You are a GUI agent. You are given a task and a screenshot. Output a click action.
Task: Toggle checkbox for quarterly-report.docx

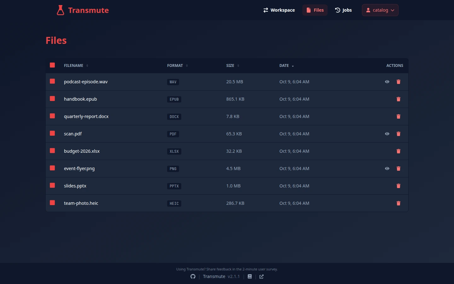pyautogui.click(x=52, y=116)
